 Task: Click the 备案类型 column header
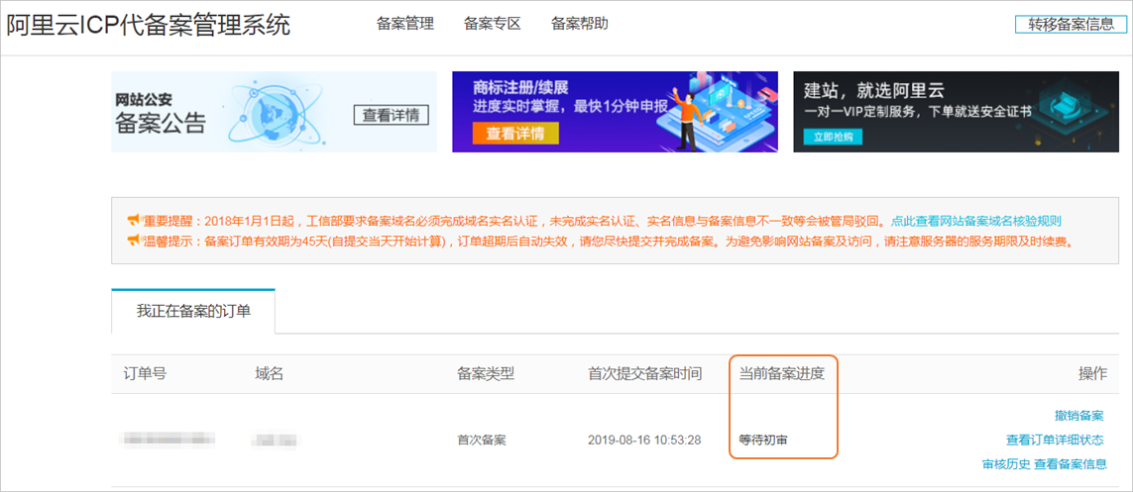[x=486, y=373]
